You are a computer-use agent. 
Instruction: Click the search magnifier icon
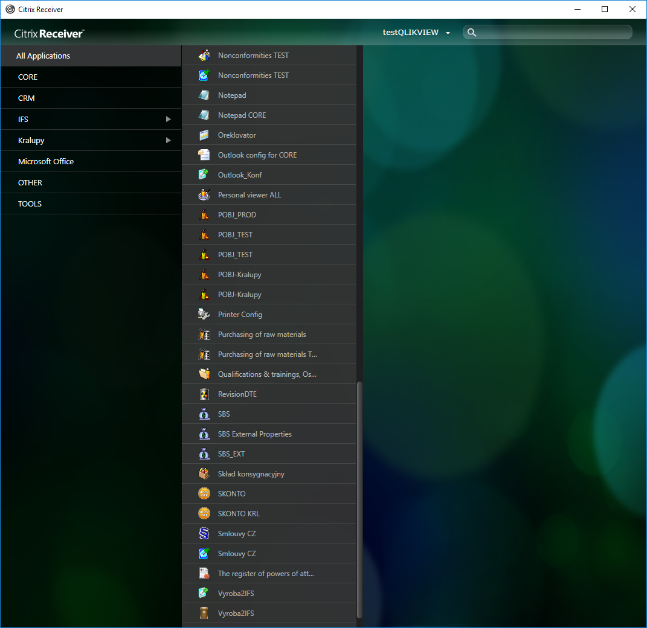[472, 33]
